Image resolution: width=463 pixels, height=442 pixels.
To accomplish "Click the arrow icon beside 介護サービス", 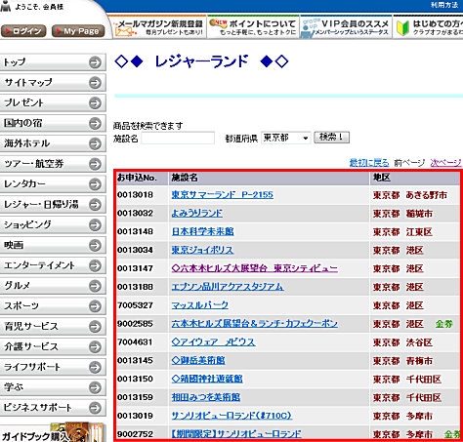I will click(95, 347).
